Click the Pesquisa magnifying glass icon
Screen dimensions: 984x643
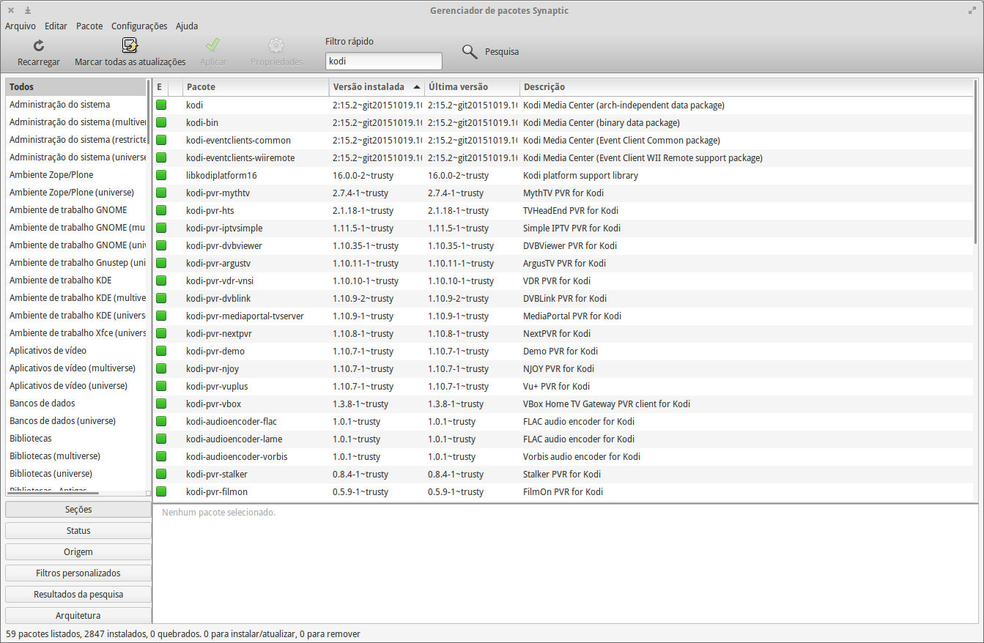(x=470, y=51)
